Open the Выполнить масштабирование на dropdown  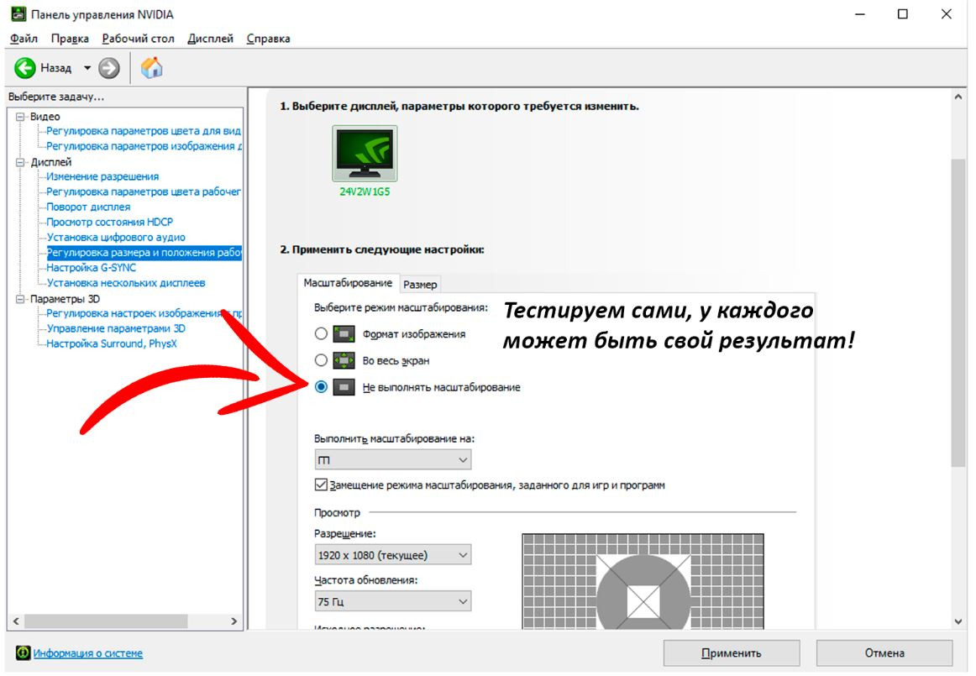pyautogui.click(x=392, y=460)
